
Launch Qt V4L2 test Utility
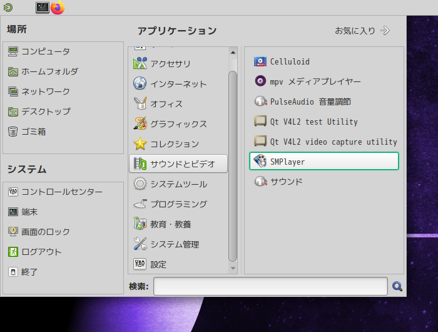(323, 122)
